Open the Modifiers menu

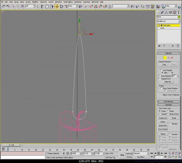point(35,2)
